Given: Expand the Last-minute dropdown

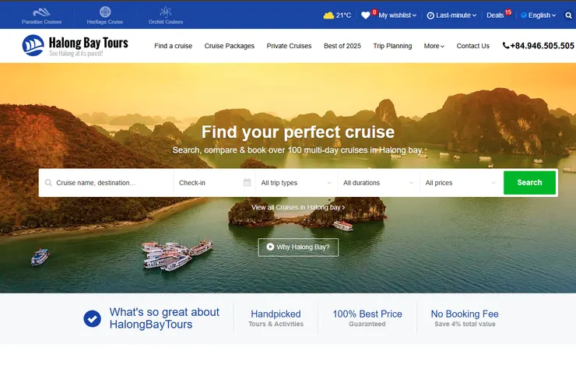Looking at the screenshot, I should pos(451,16).
